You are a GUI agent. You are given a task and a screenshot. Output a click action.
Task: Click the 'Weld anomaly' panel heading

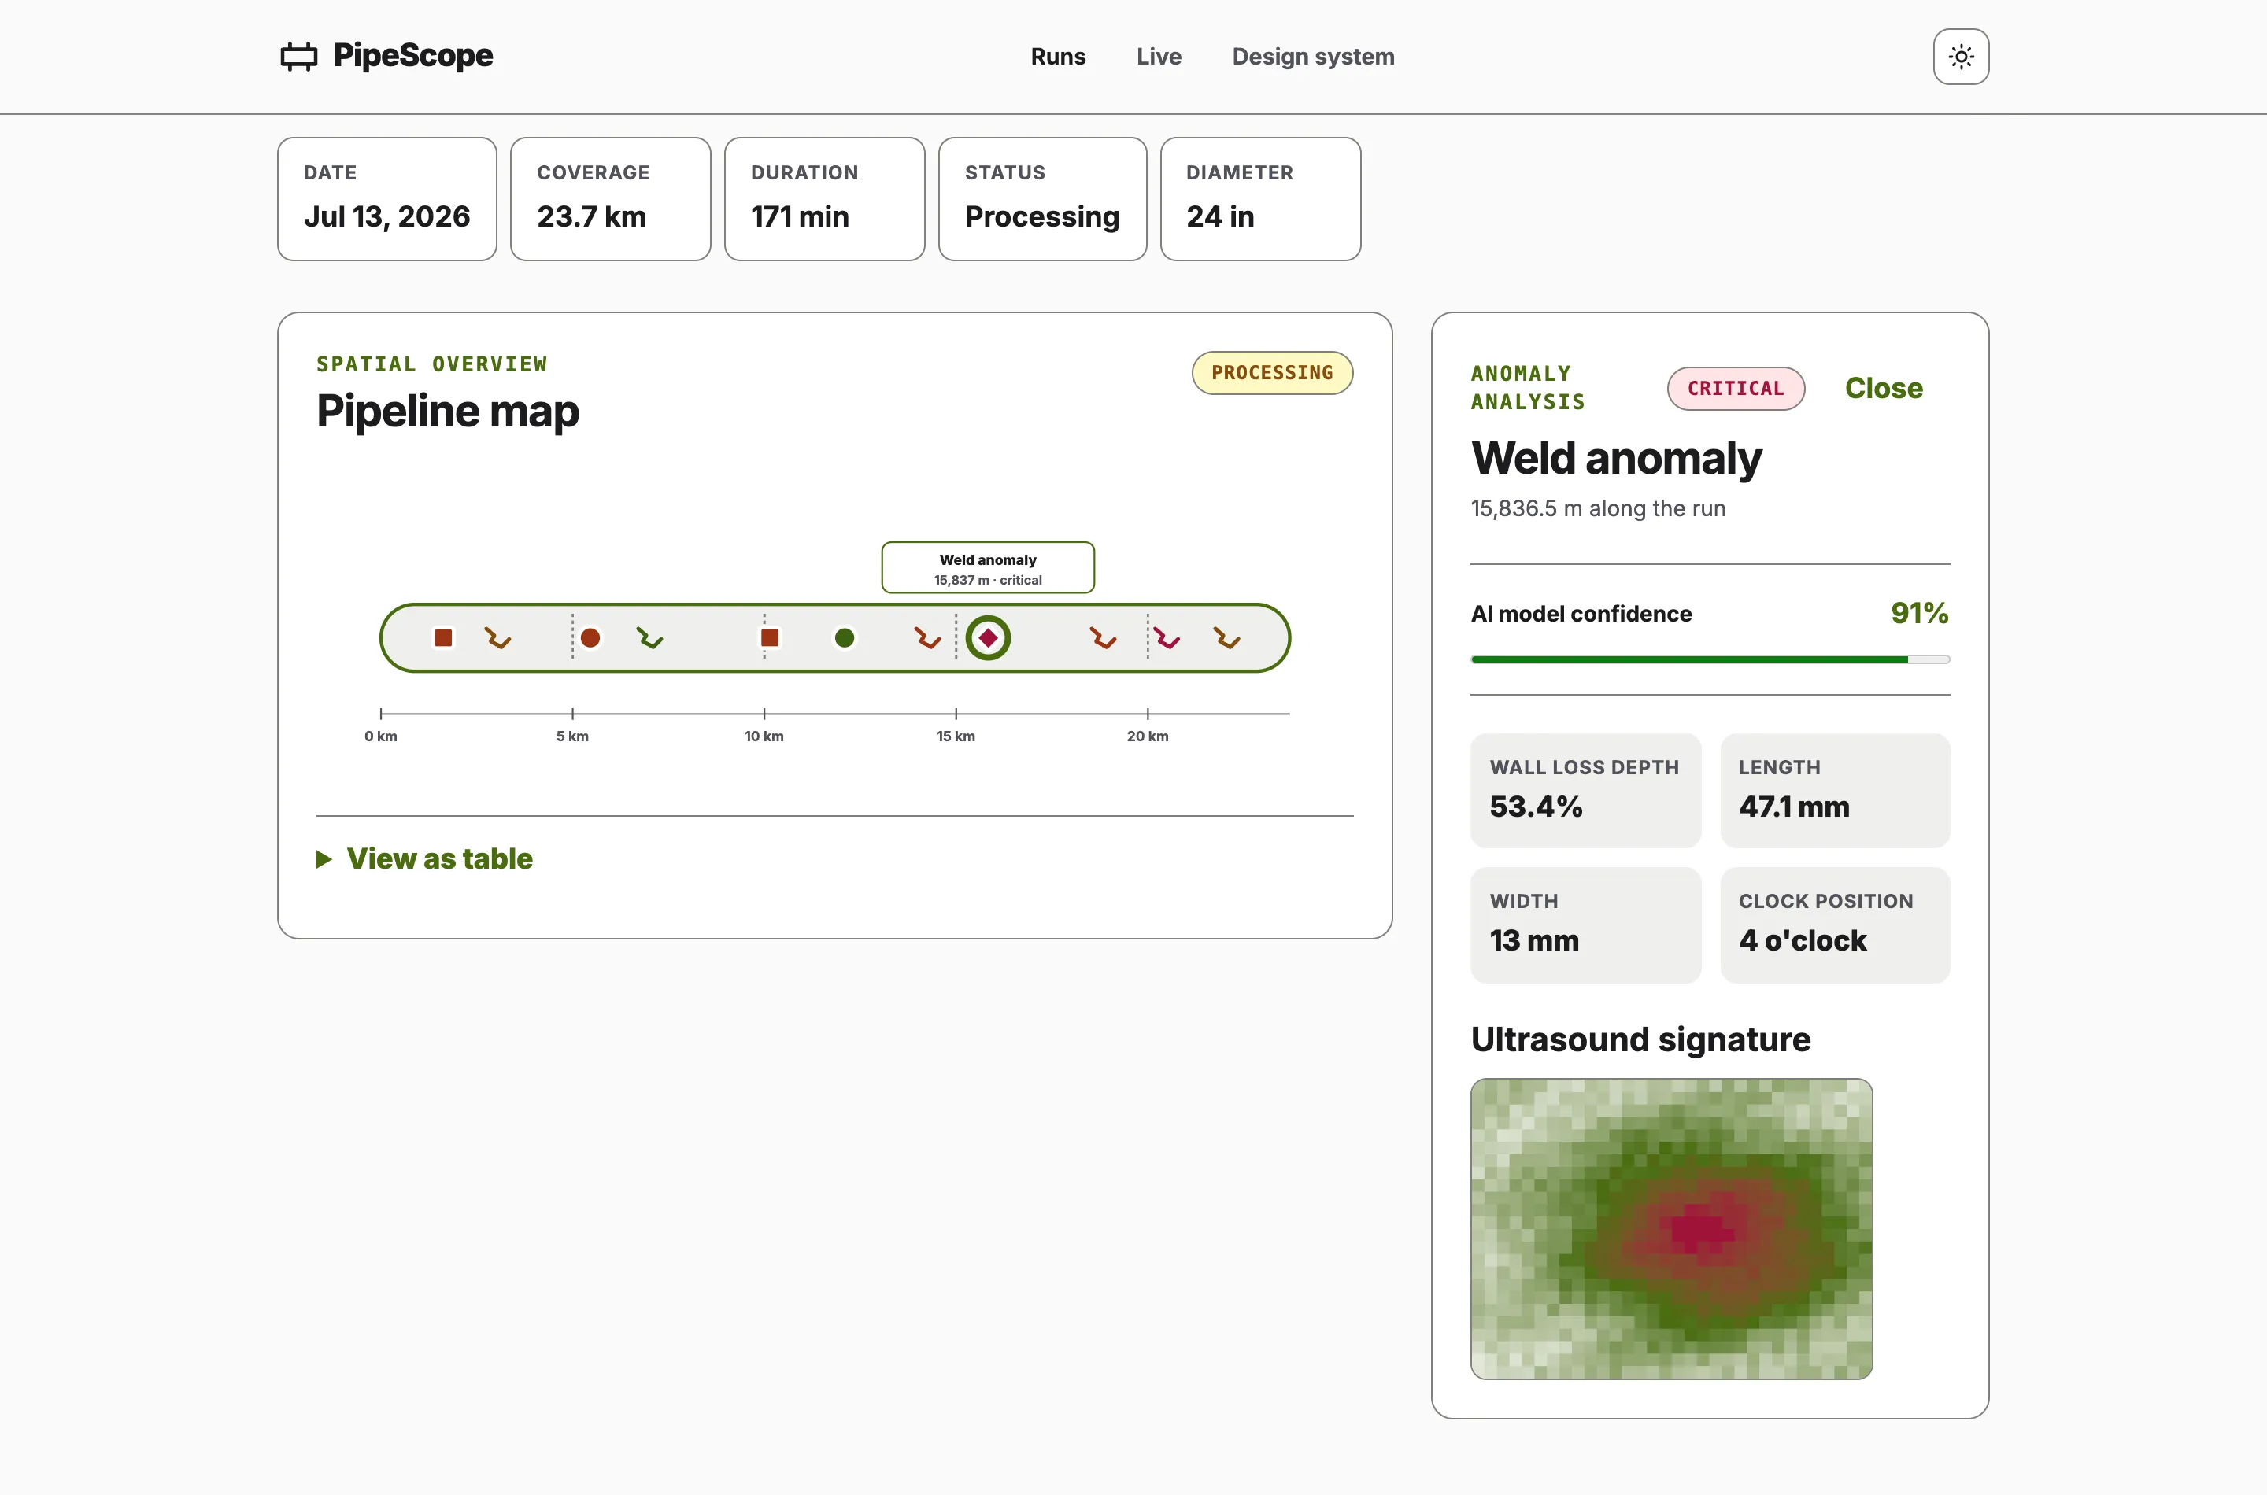1617,459
